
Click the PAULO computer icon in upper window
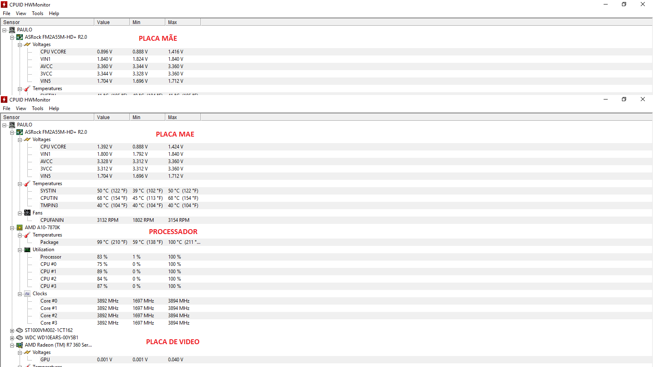[x=12, y=30]
